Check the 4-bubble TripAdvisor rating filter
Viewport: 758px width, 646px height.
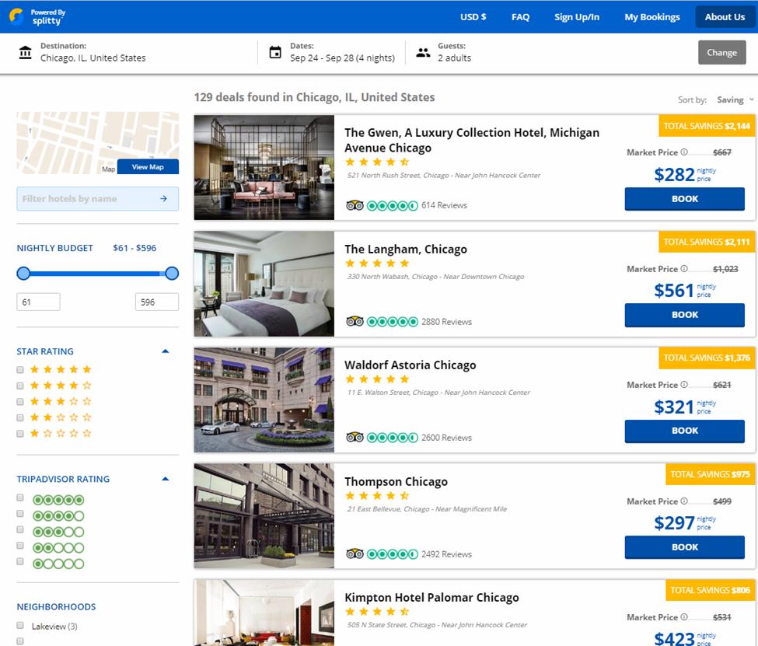click(x=20, y=514)
